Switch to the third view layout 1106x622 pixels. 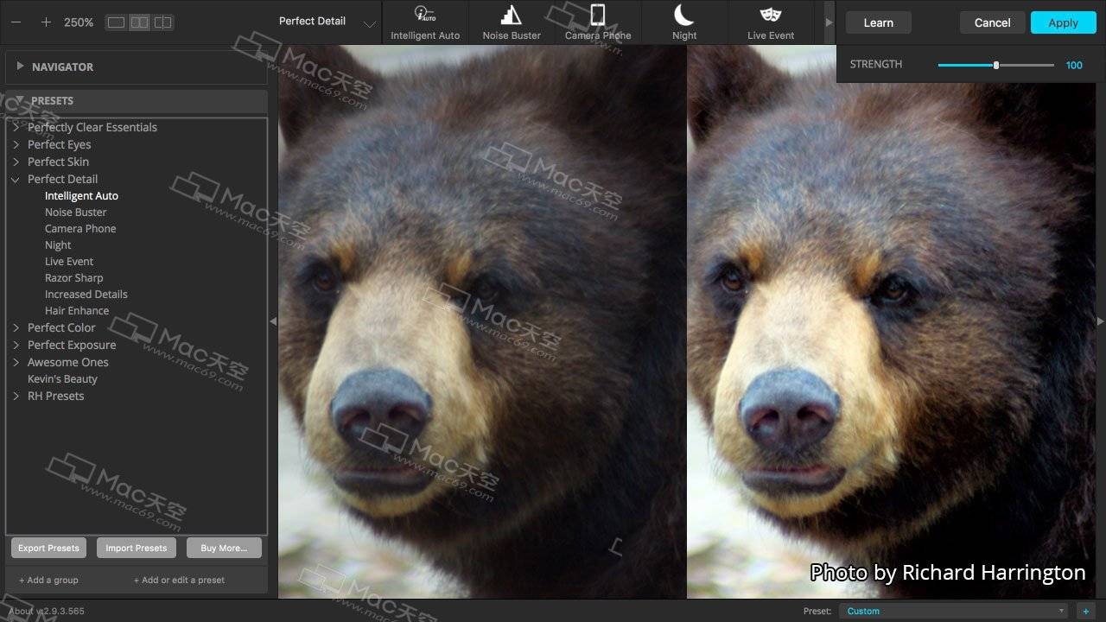162,22
